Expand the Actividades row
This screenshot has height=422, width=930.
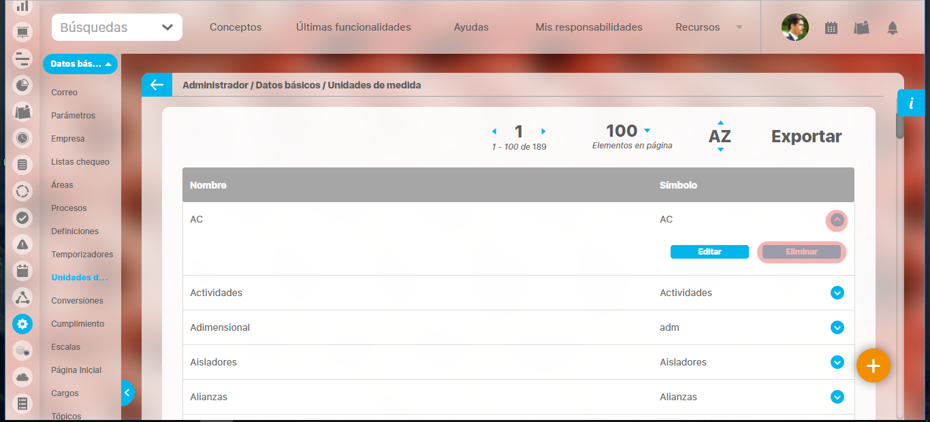pos(837,293)
